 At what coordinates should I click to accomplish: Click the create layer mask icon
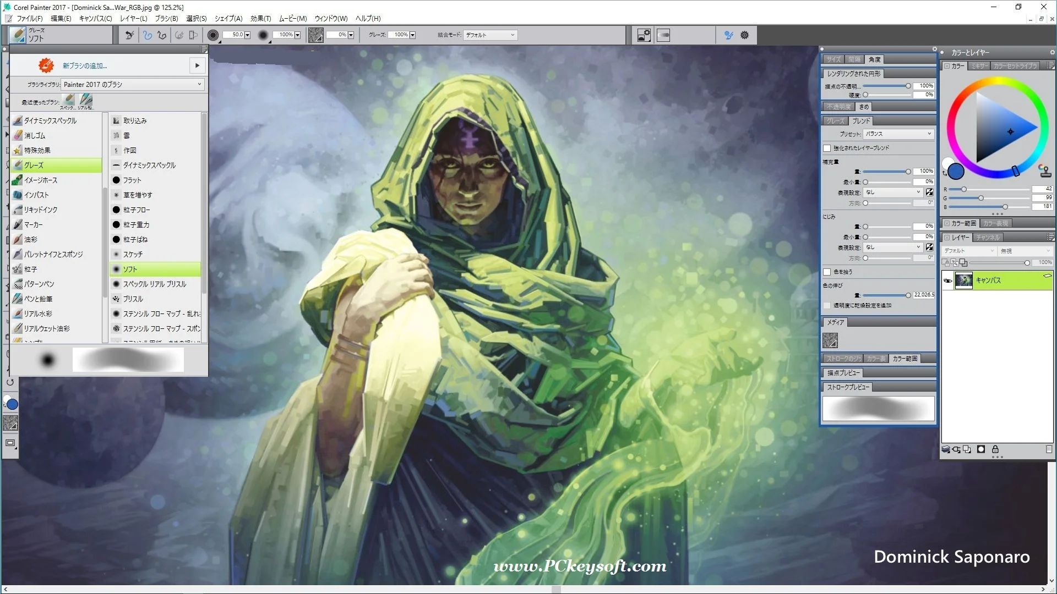[x=981, y=449]
